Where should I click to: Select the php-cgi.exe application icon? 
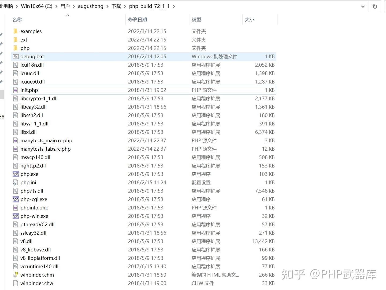click(16, 199)
